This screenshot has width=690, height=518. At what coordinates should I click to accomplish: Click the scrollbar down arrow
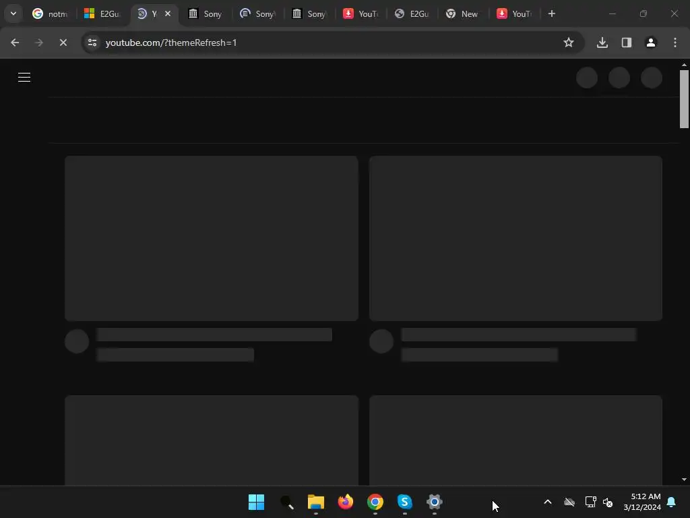[x=684, y=480]
